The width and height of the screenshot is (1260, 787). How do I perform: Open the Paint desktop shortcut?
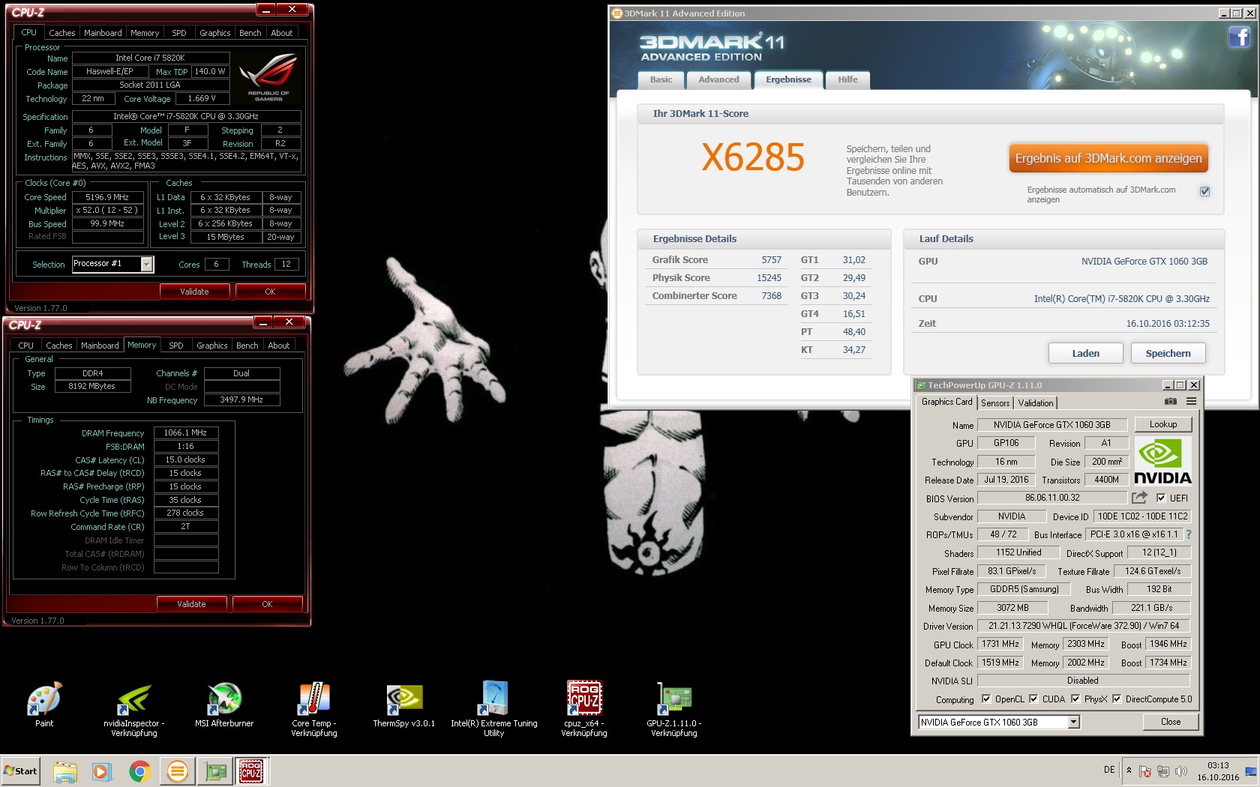point(44,705)
